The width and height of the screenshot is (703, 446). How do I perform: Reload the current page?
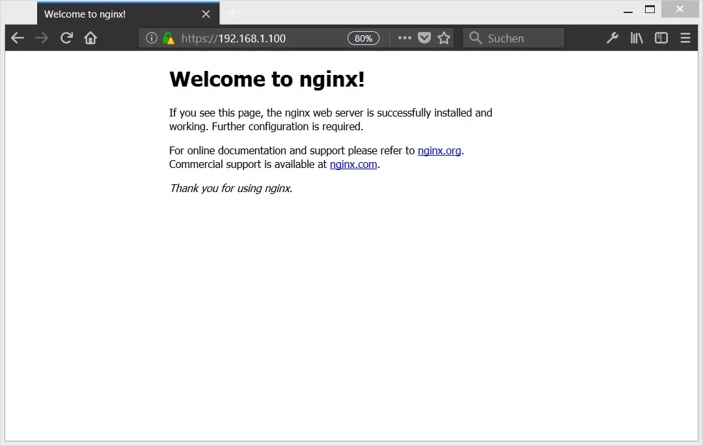pos(66,38)
